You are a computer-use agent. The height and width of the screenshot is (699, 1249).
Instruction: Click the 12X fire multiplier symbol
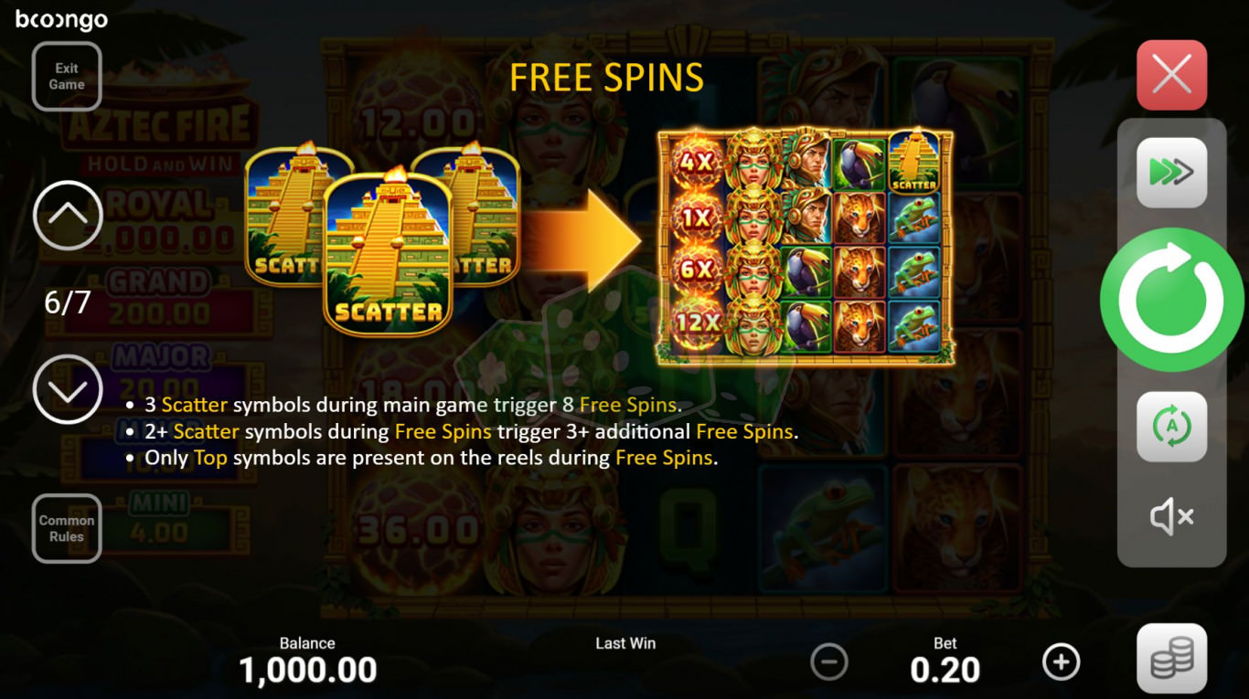(697, 324)
